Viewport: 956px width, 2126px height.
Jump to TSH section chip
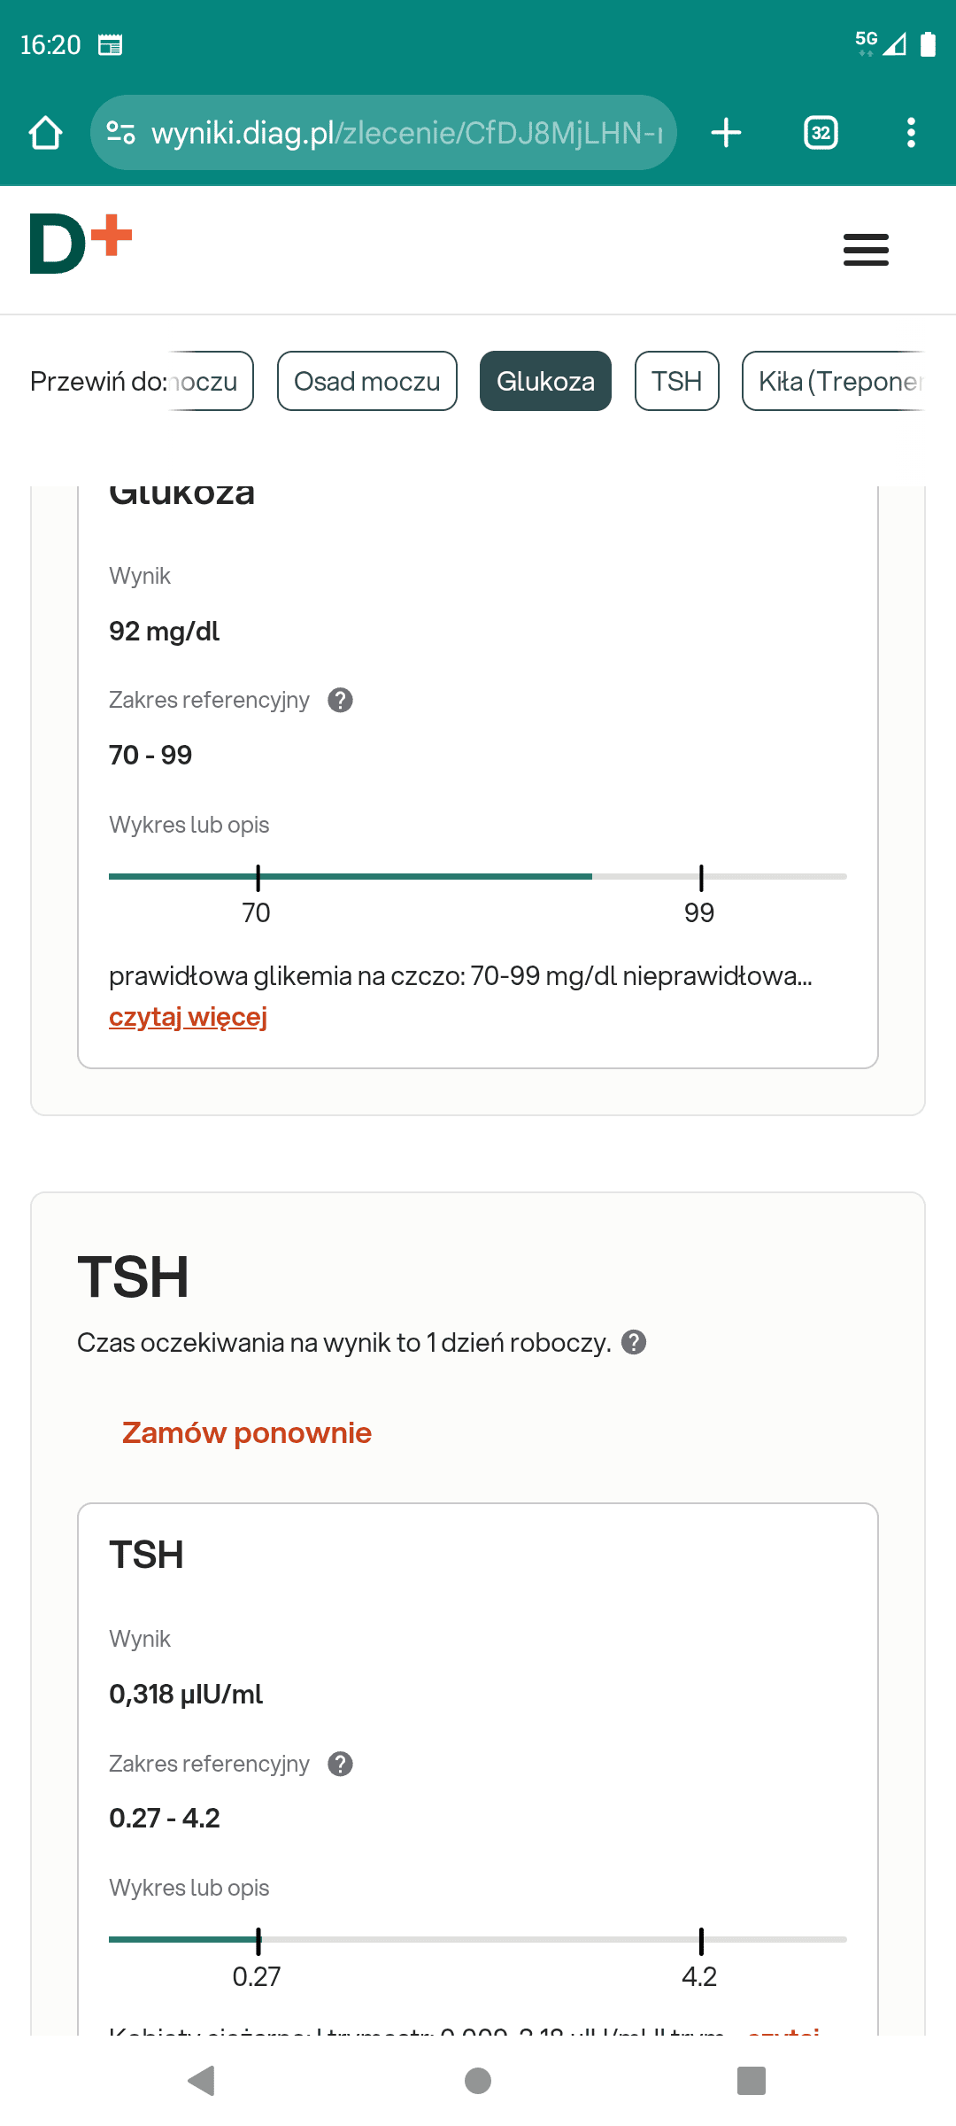(676, 382)
